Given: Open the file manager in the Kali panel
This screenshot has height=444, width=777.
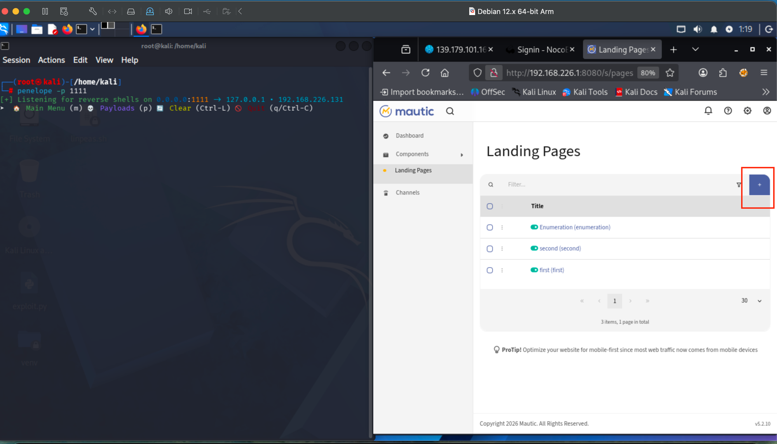Looking at the screenshot, I should pyautogui.click(x=37, y=29).
